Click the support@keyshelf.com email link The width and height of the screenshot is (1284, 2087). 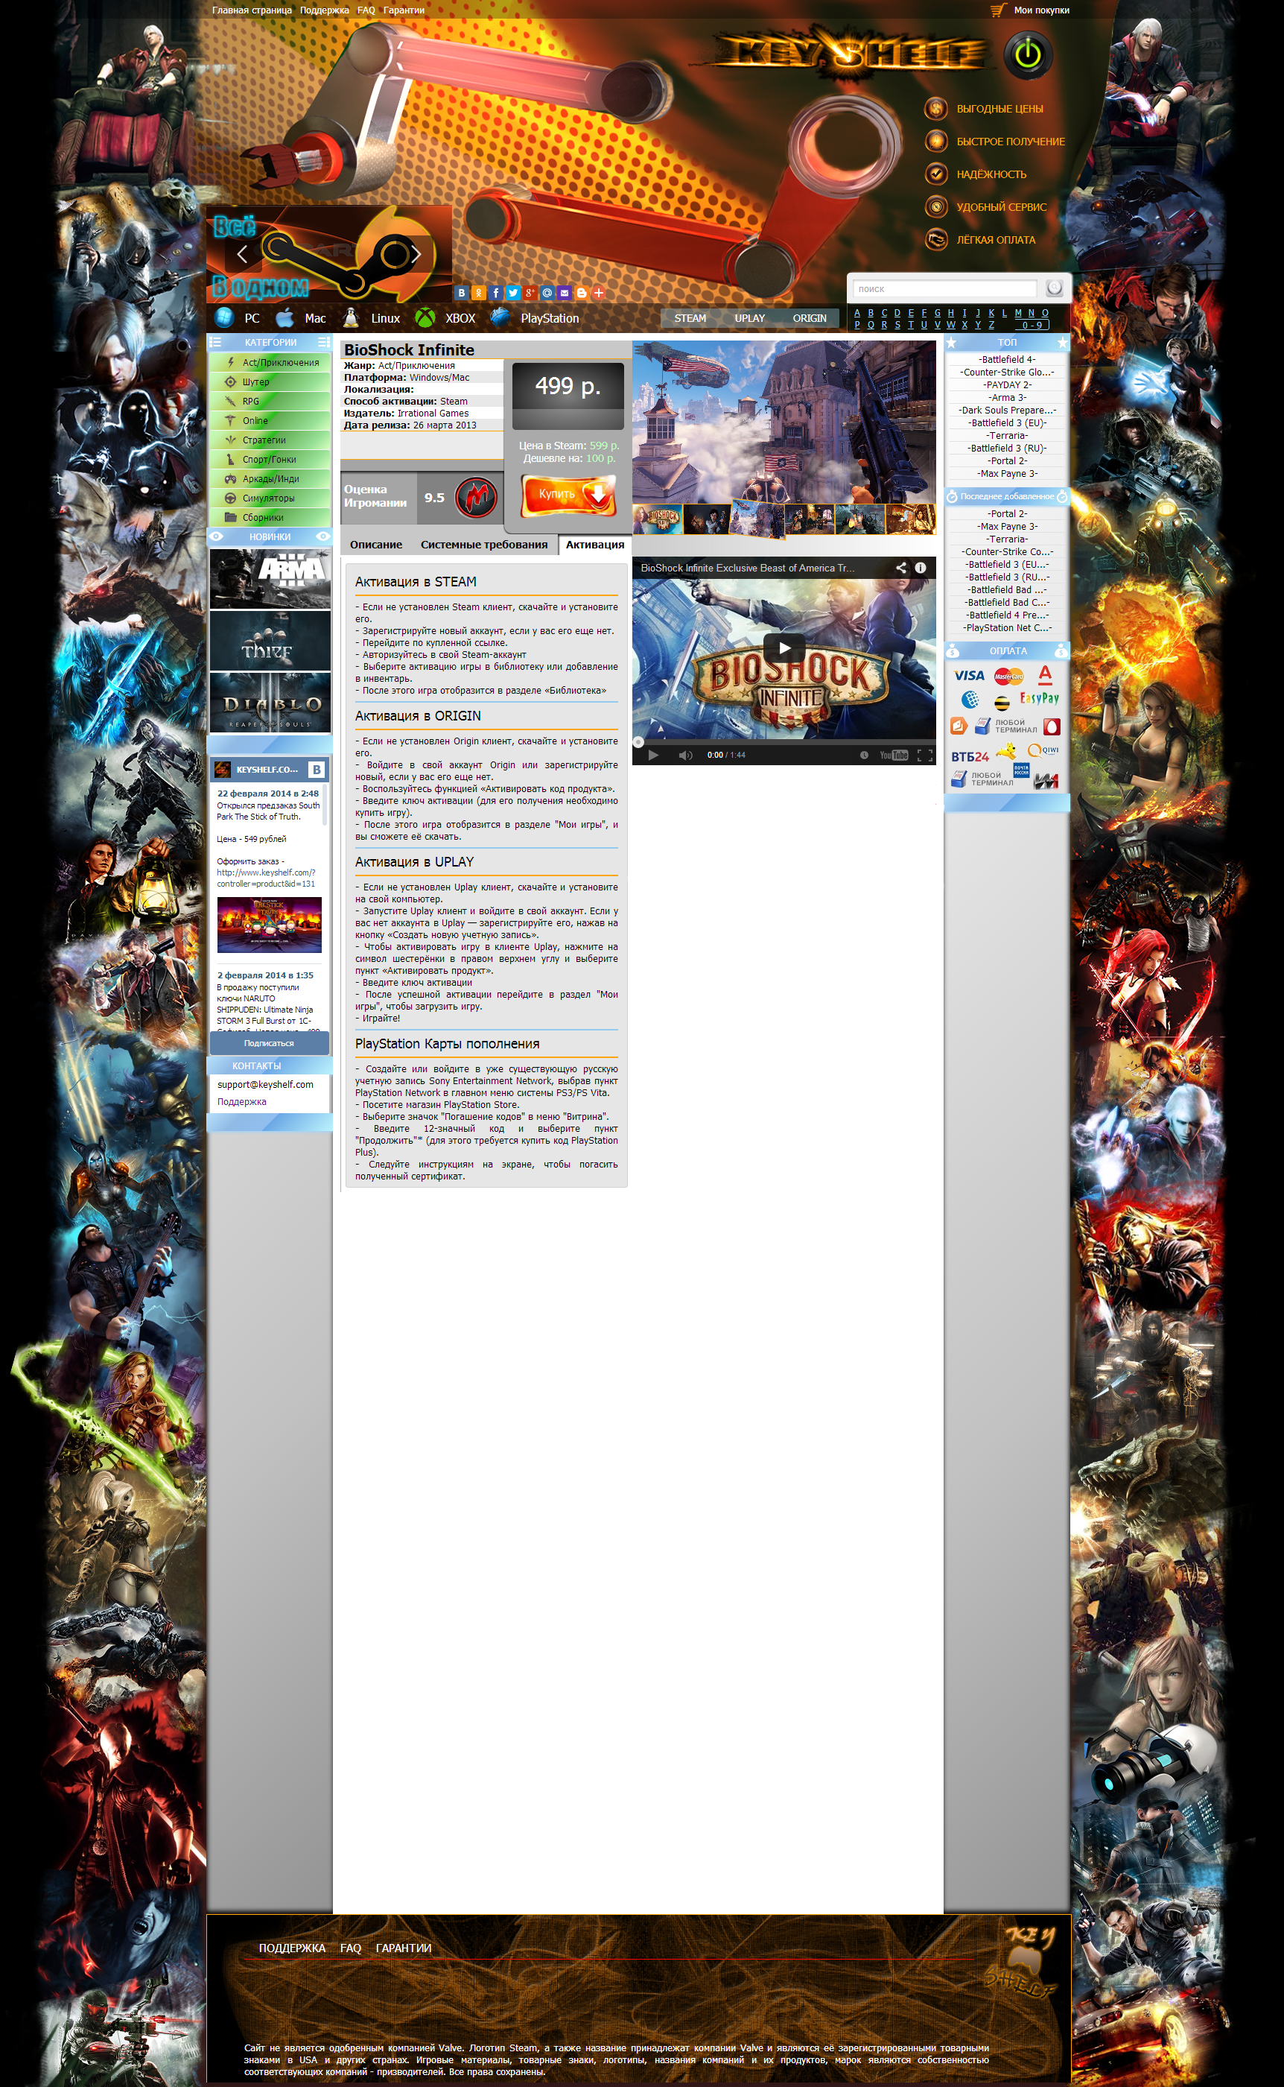pyautogui.click(x=265, y=1085)
